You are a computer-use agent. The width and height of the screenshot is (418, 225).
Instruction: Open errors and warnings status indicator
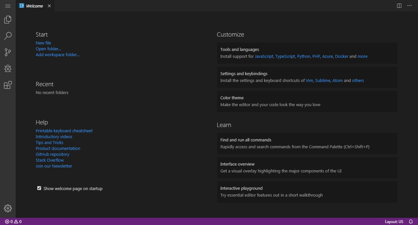(x=13, y=221)
